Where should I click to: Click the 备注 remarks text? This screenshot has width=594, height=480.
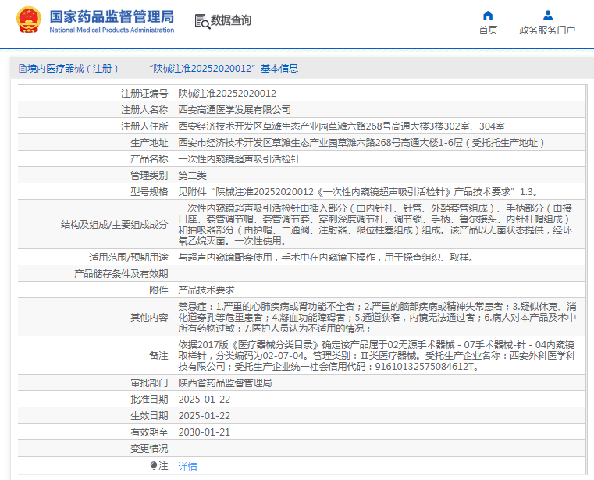pyautogui.click(x=377, y=355)
